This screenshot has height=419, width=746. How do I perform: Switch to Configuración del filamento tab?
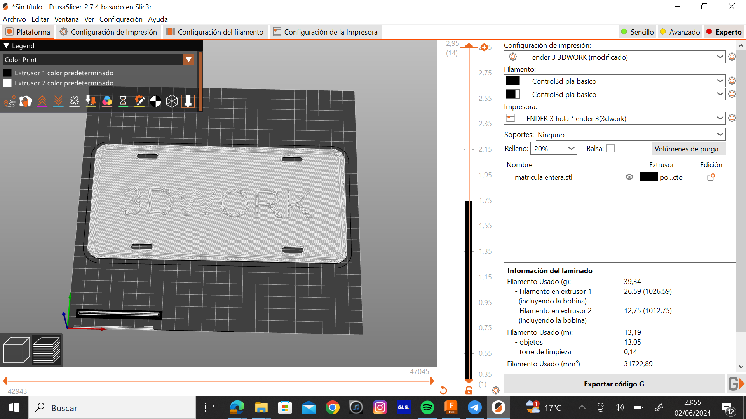[x=215, y=32]
